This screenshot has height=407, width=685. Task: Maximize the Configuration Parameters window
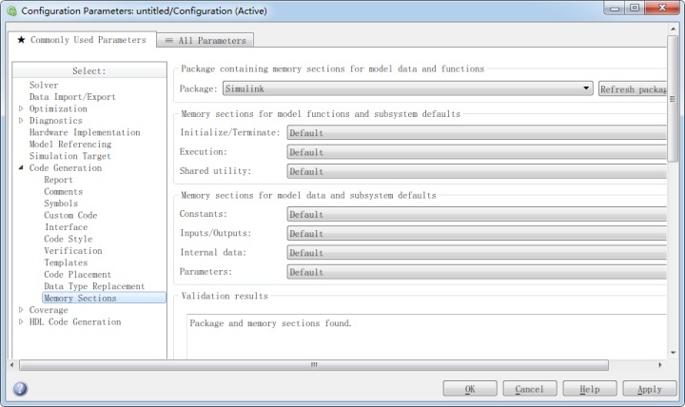(635, 8)
